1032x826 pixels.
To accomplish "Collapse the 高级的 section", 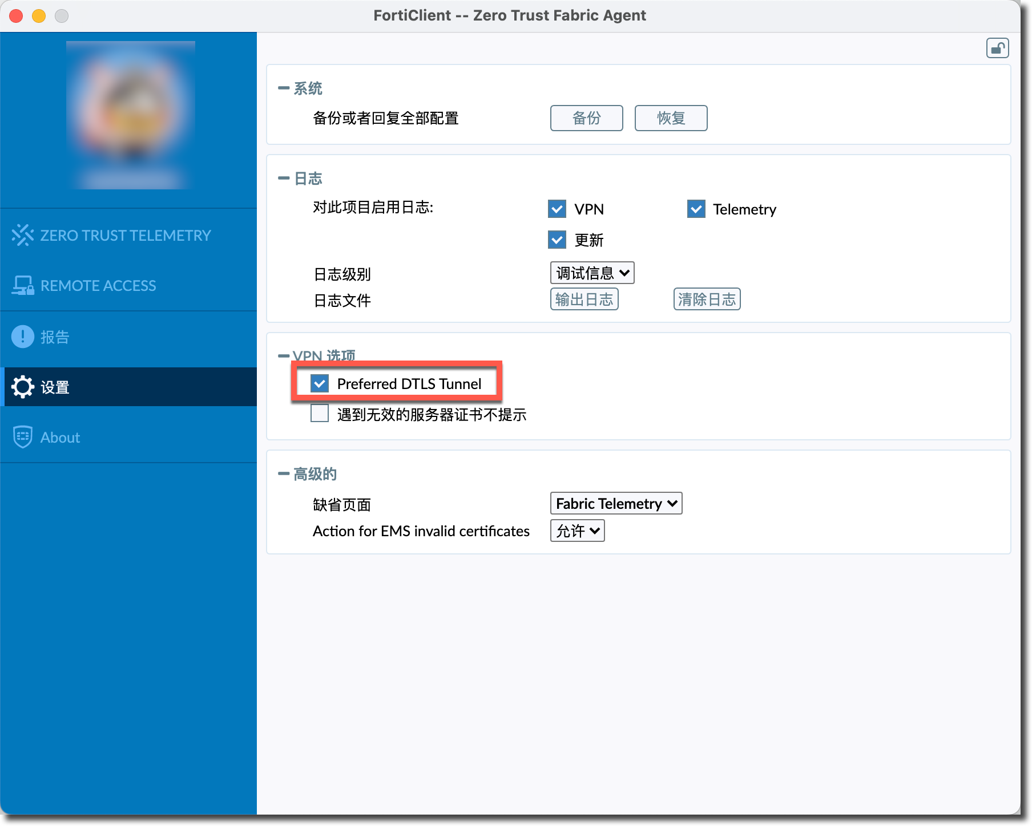I will (x=284, y=473).
